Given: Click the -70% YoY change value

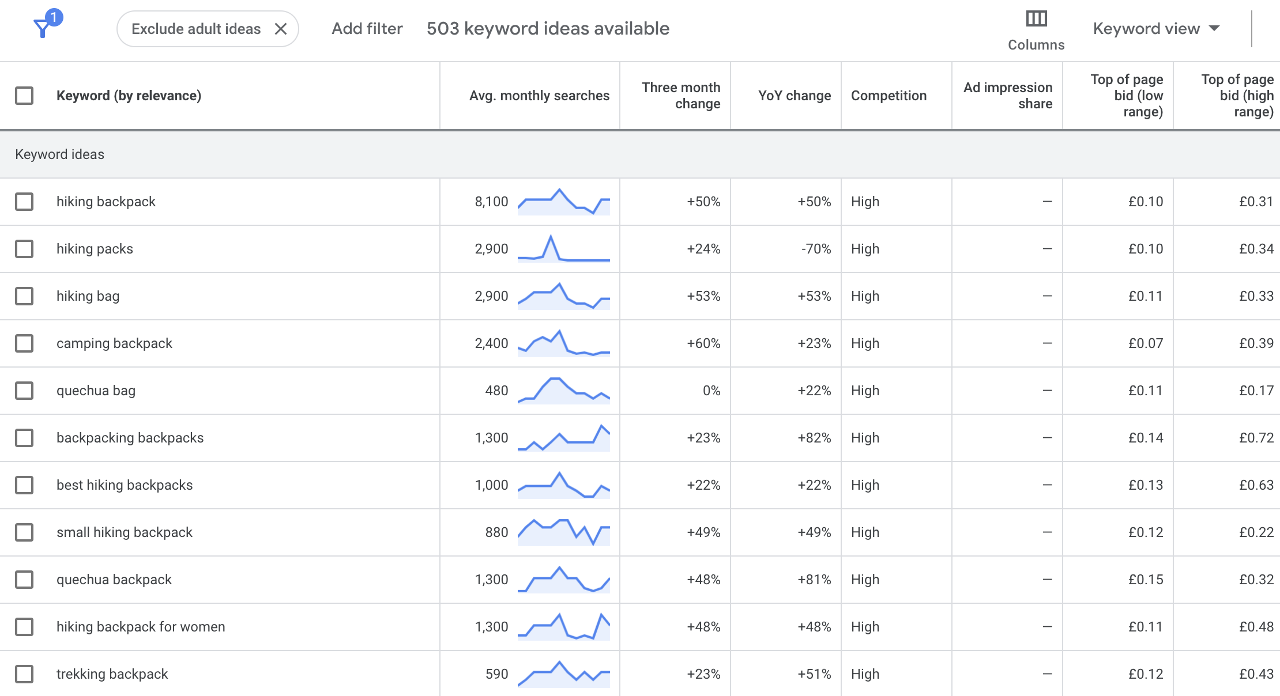Looking at the screenshot, I should pos(816,249).
